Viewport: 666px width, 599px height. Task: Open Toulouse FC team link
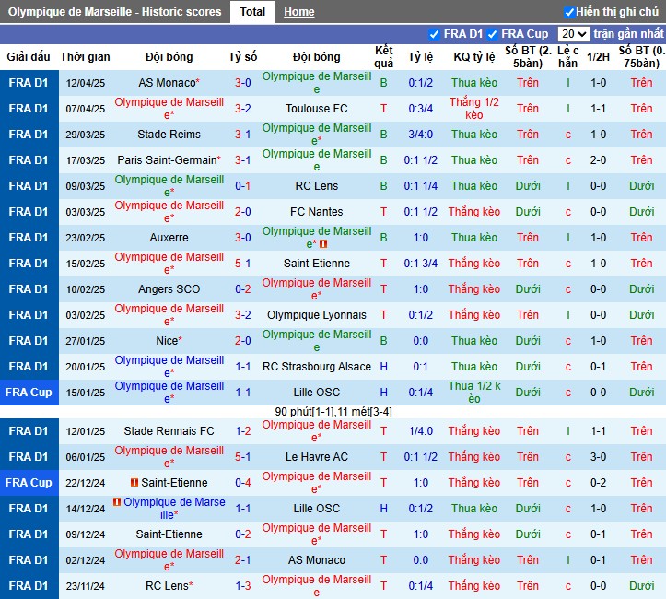point(317,109)
